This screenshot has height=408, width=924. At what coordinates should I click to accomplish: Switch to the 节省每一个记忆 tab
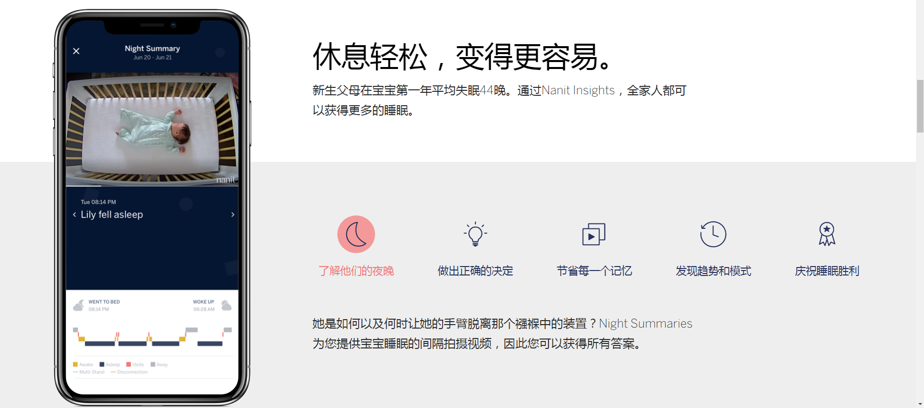point(594,271)
